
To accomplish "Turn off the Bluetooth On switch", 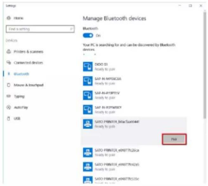I will pos(88,36).
